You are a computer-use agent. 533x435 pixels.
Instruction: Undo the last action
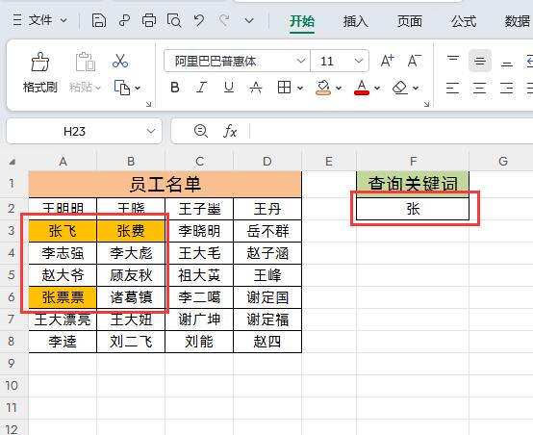click(199, 21)
